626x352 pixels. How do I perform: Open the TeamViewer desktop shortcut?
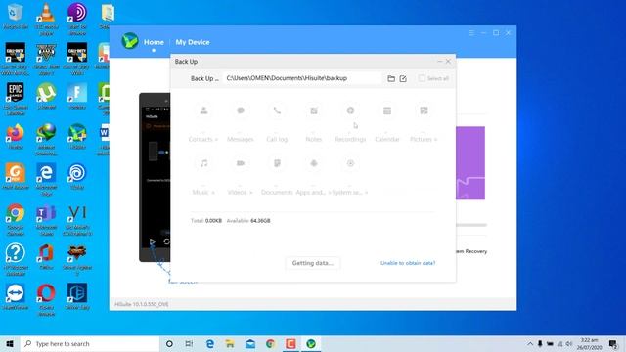click(x=16, y=297)
